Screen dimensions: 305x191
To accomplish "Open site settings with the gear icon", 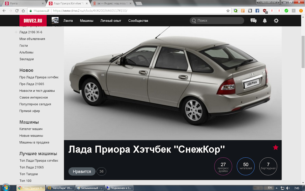I will pyautogui.click(x=276, y=20).
